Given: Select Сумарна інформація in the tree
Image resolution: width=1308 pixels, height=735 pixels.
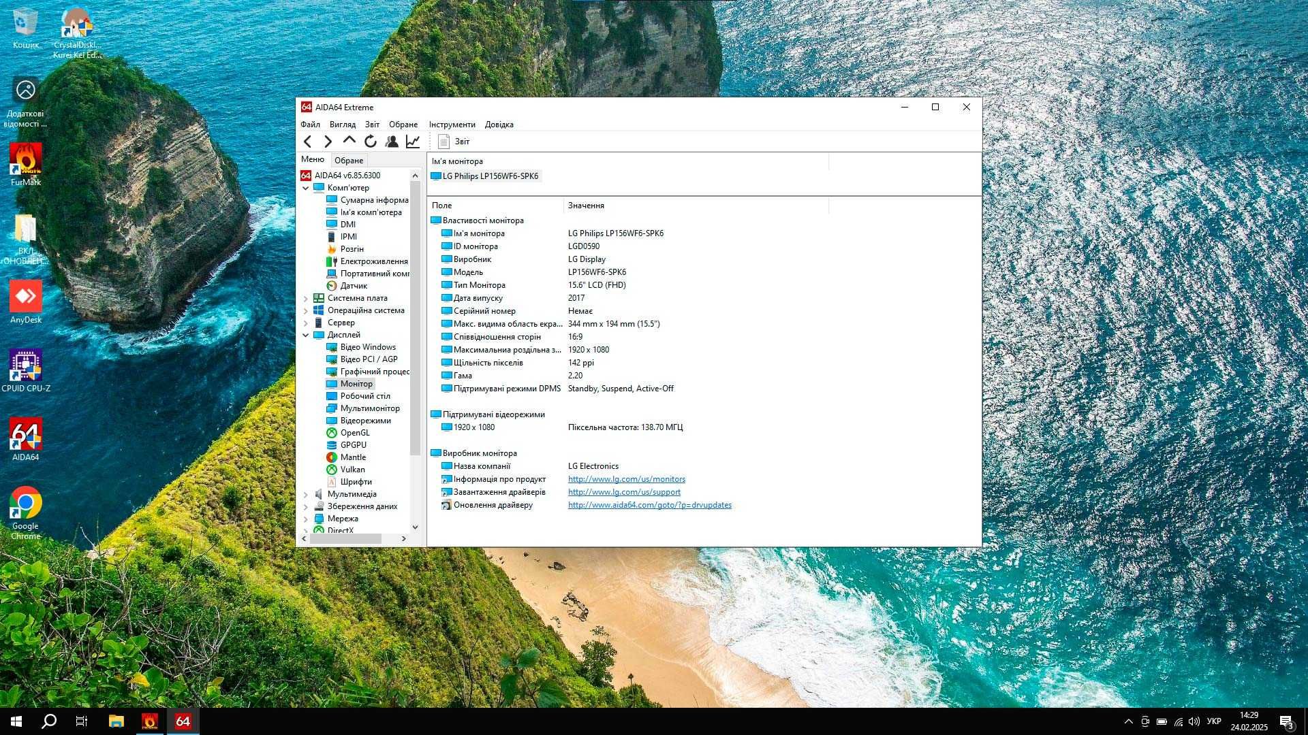Looking at the screenshot, I should (368, 200).
